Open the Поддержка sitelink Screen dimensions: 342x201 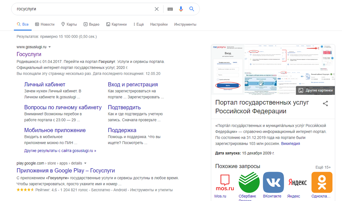[x=122, y=130]
